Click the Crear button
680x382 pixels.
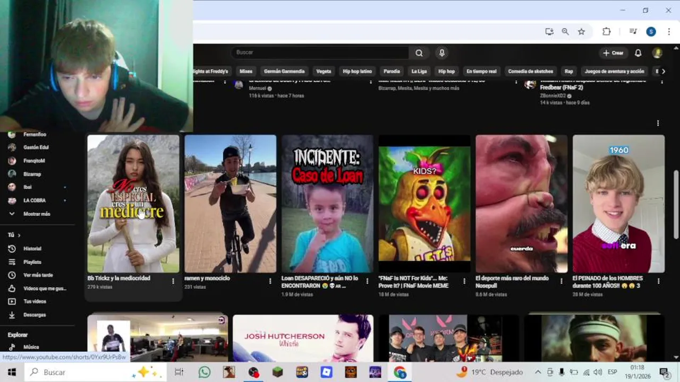pos(613,53)
